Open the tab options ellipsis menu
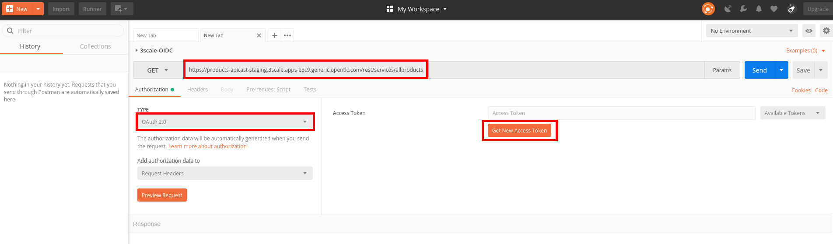Viewport: 833px width, 244px height. tap(287, 35)
